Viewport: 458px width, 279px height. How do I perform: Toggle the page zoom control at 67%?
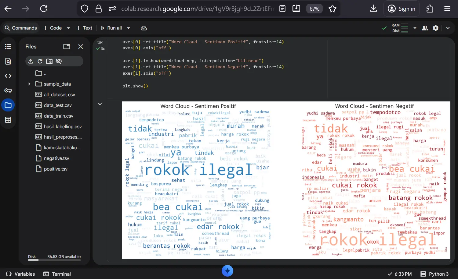[x=314, y=9]
